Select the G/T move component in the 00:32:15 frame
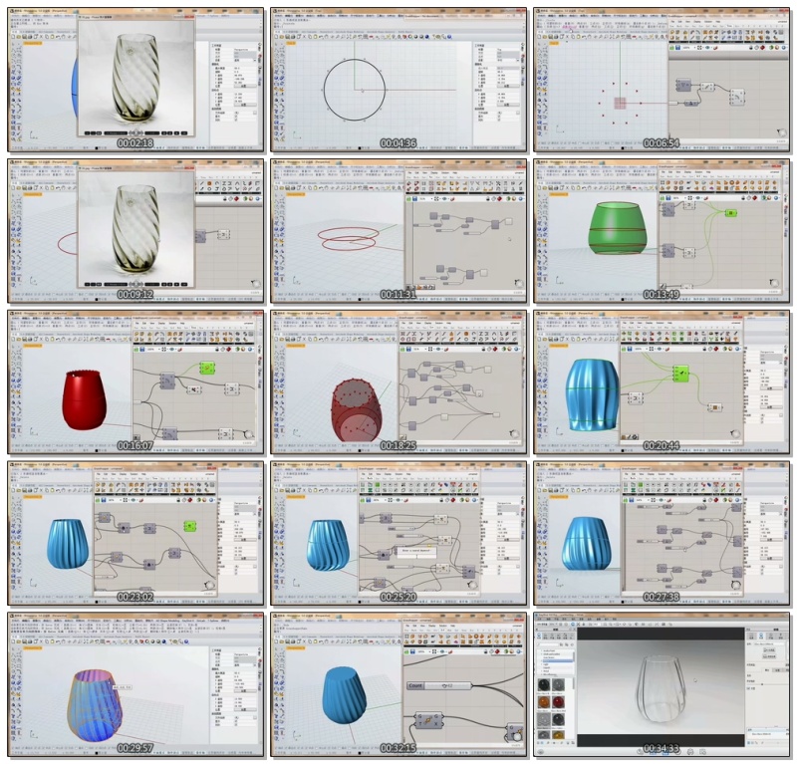 (x=430, y=720)
